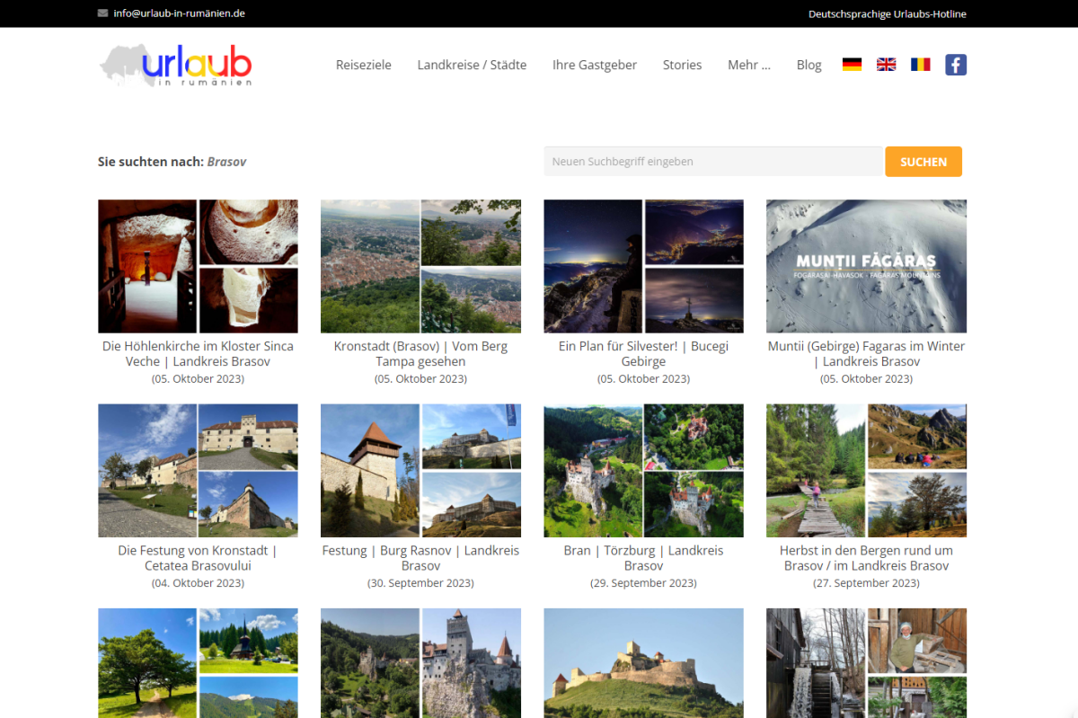Focus the Neuen Suchbegriff eingeben field

[711, 162]
